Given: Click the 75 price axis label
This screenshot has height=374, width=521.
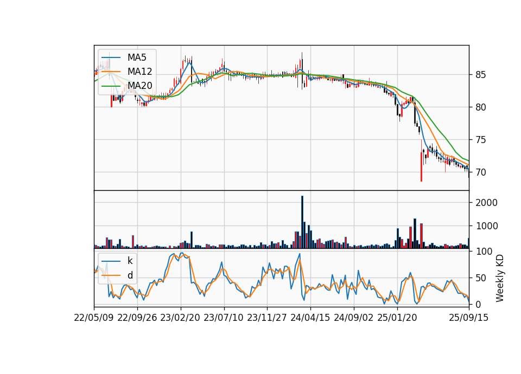Looking at the screenshot, I should click(480, 140).
